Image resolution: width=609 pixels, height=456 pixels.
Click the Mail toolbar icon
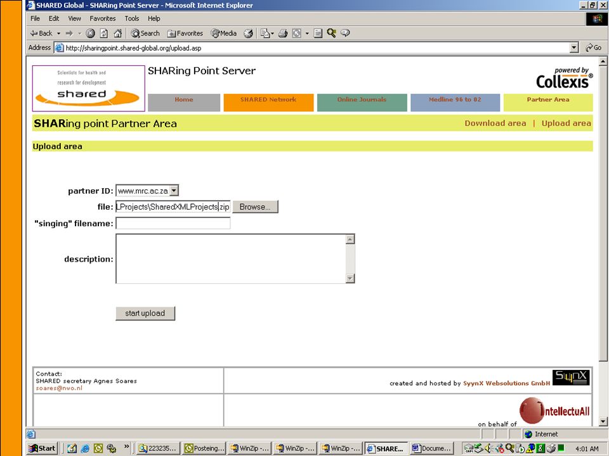click(x=266, y=34)
